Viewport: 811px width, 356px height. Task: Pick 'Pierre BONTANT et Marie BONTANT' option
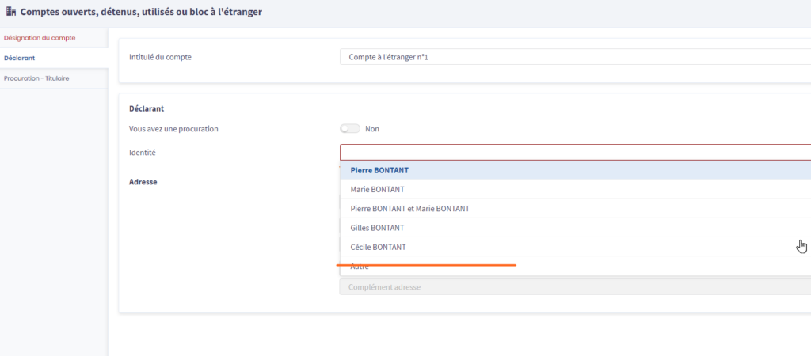[x=409, y=209]
